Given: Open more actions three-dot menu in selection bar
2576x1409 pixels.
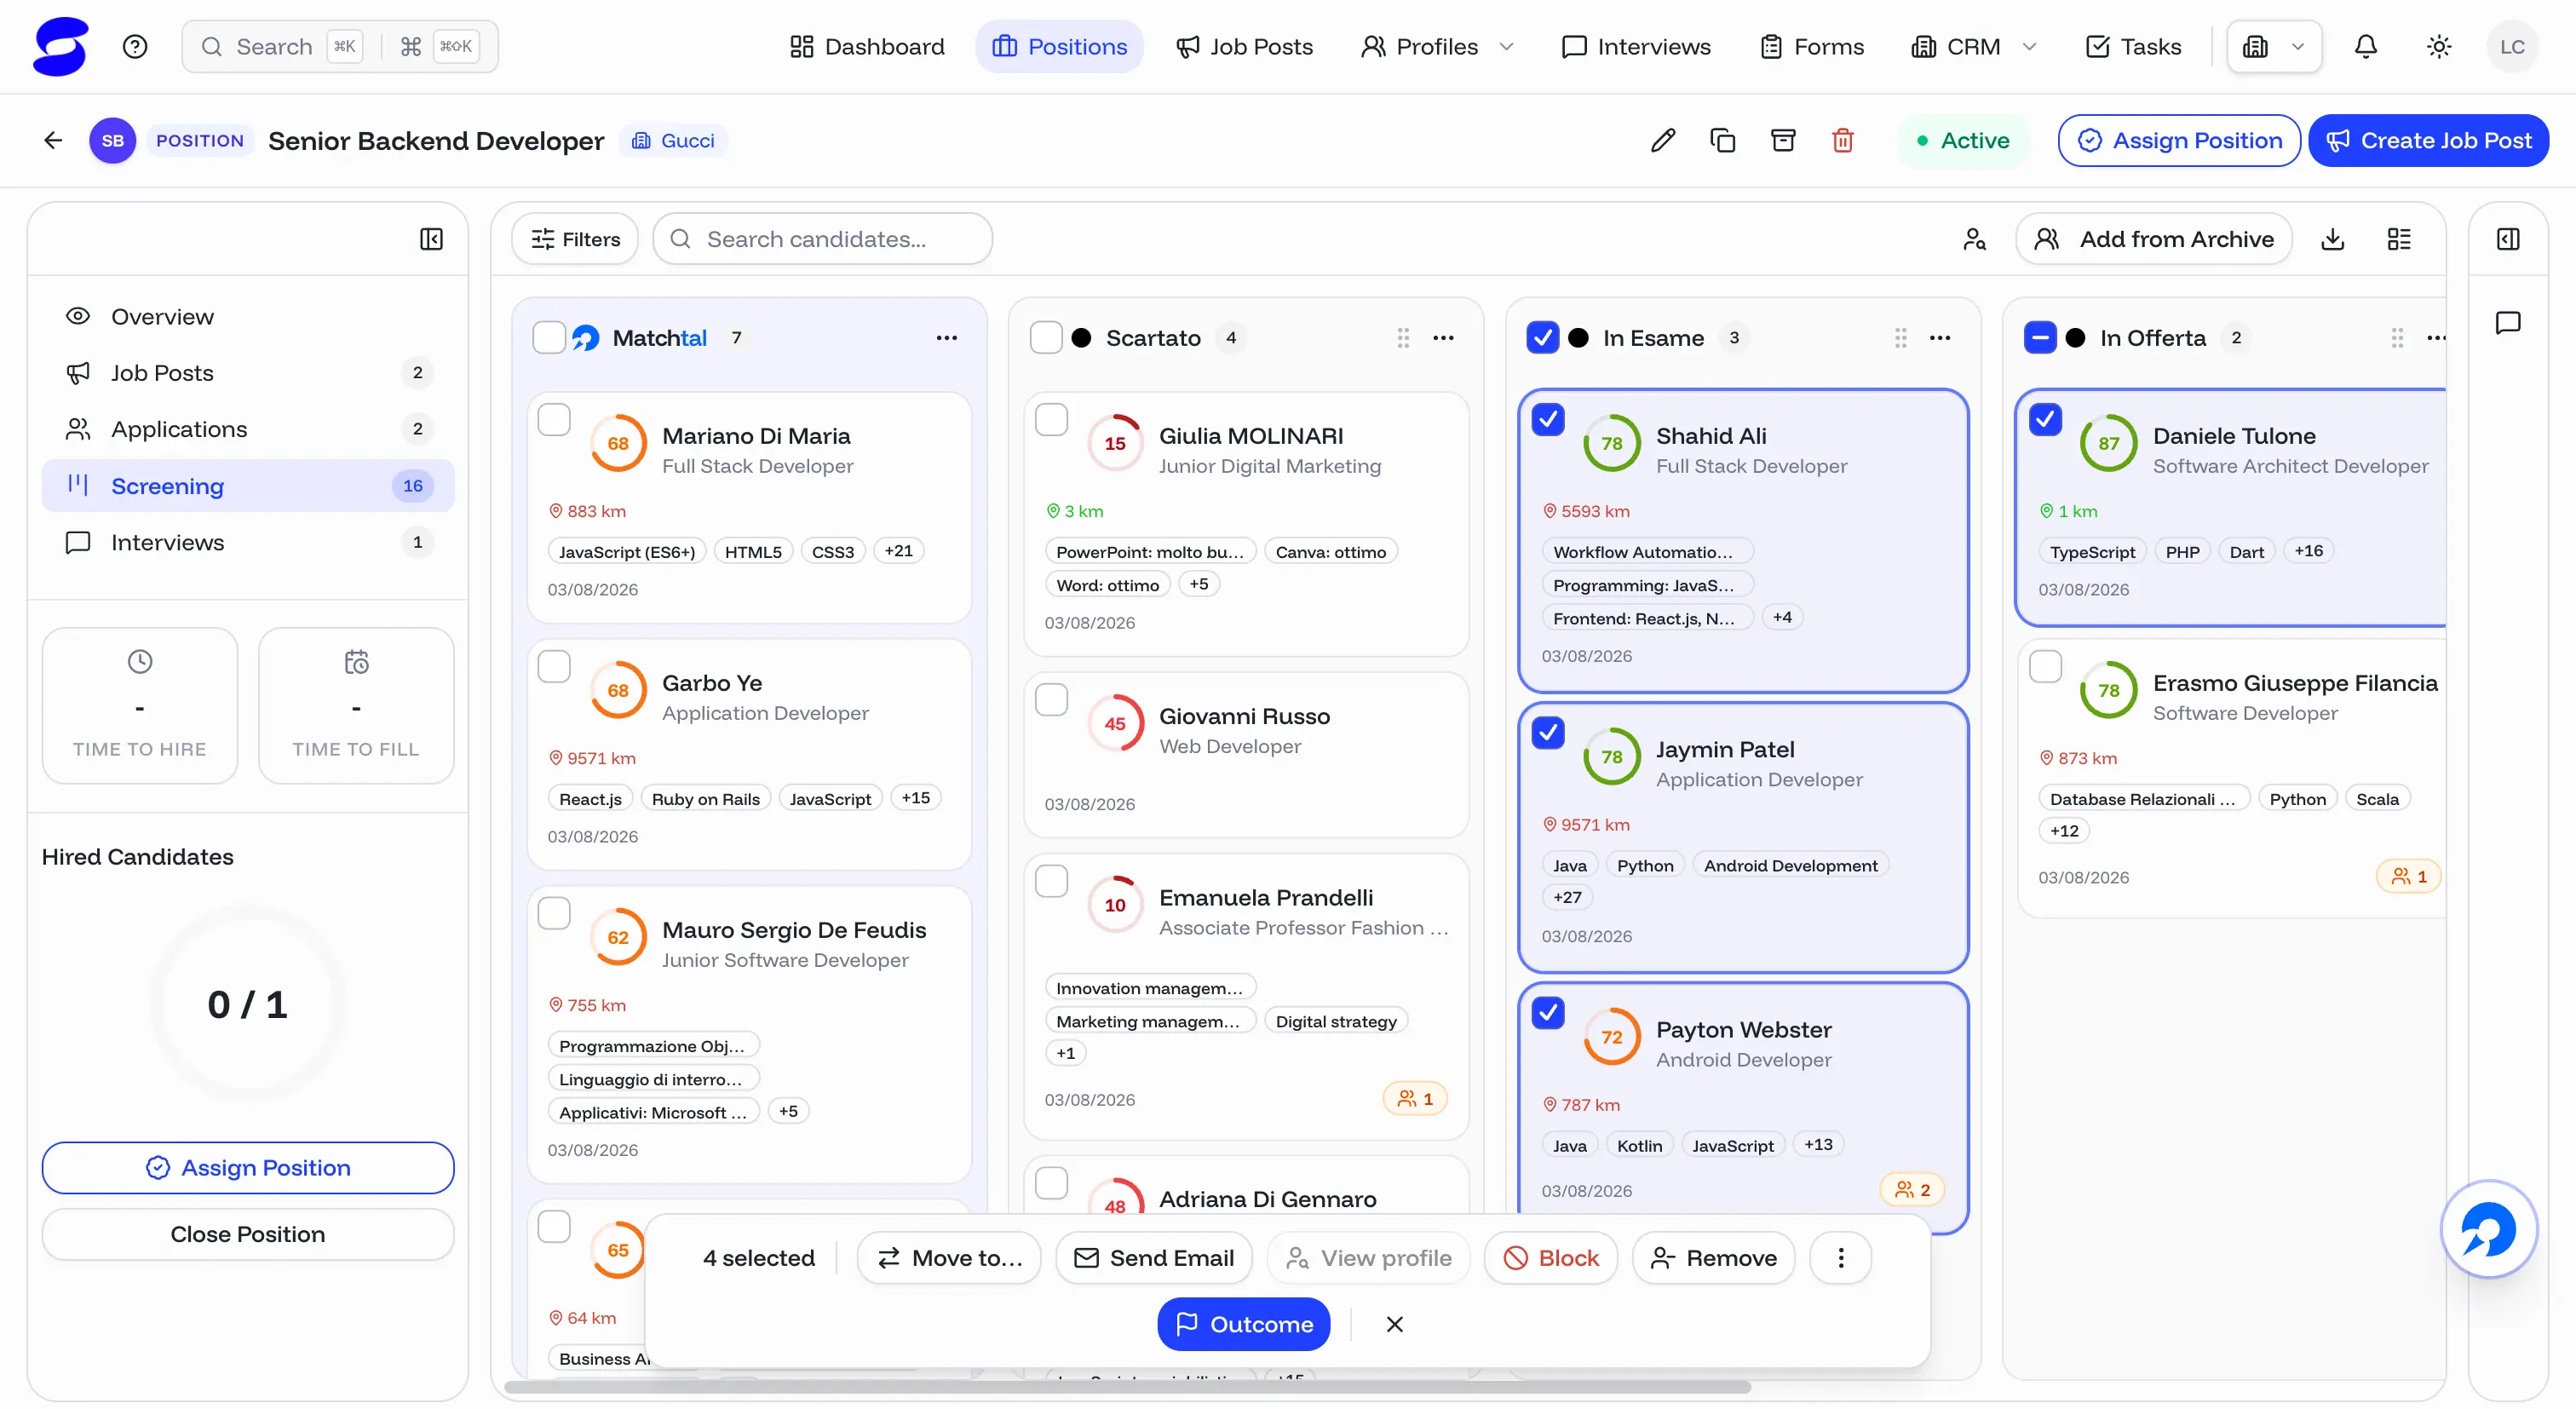Looking at the screenshot, I should [x=1841, y=1257].
